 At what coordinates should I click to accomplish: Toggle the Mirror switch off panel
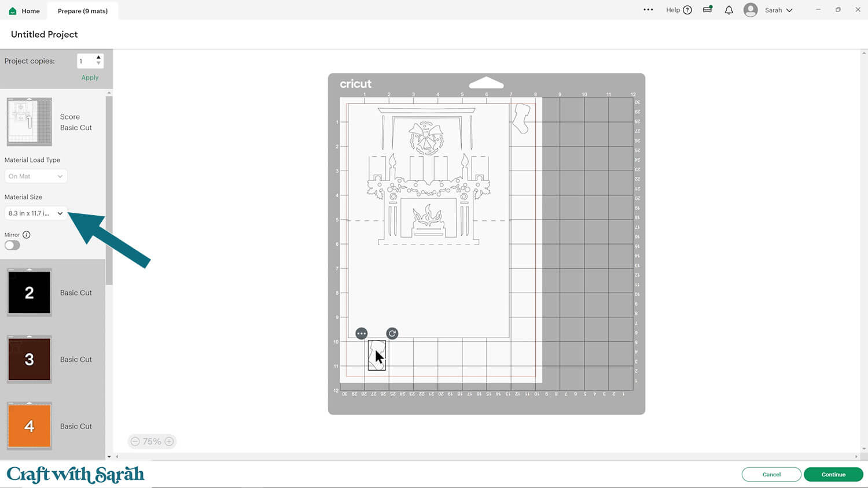click(12, 245)
